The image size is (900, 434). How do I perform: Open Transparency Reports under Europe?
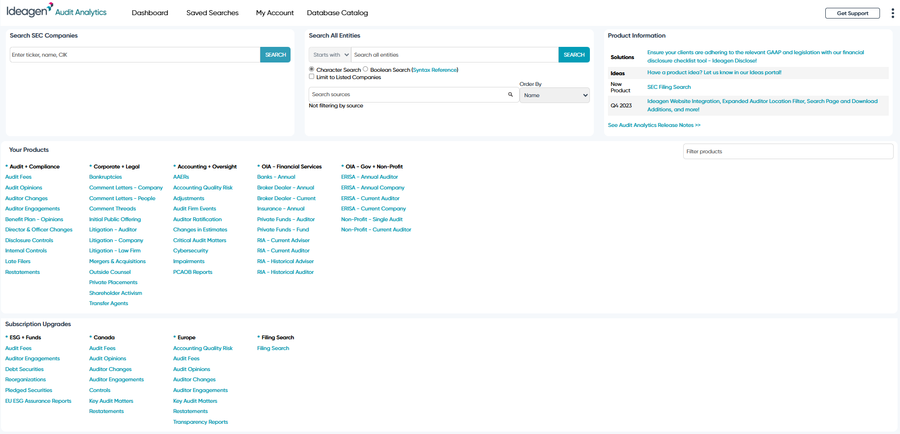click(x=201, y=422)
